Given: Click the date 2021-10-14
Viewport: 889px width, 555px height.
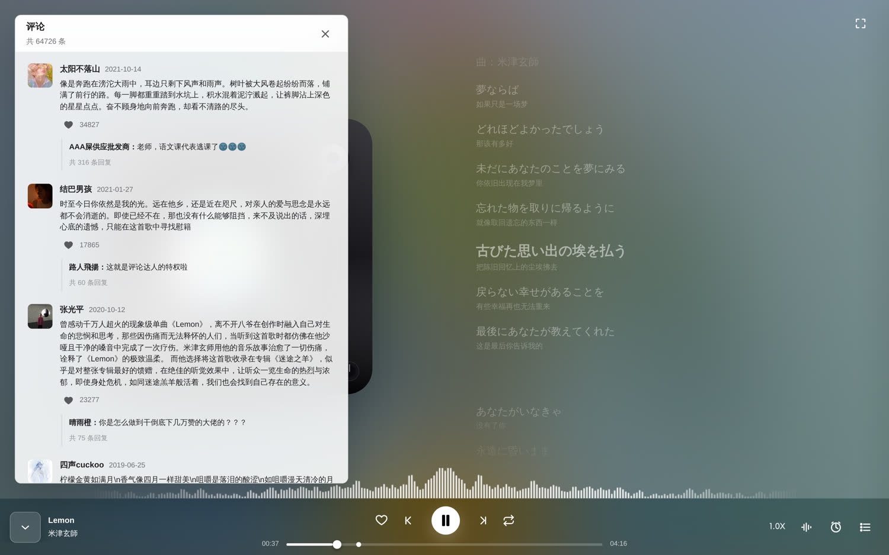Looking at the screenshot, I should 123,69.
